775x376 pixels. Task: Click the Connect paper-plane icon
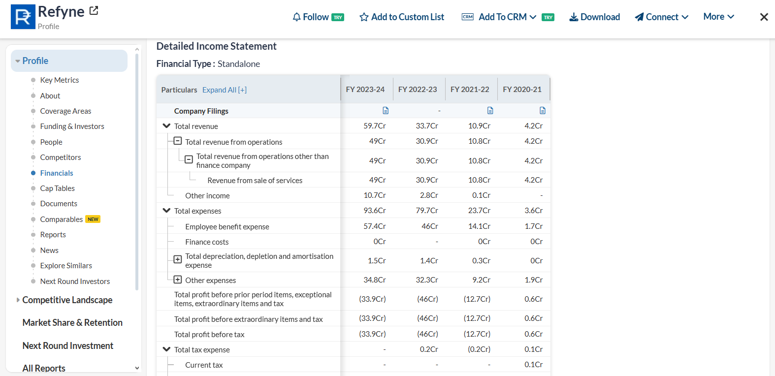tap(639, 17)
